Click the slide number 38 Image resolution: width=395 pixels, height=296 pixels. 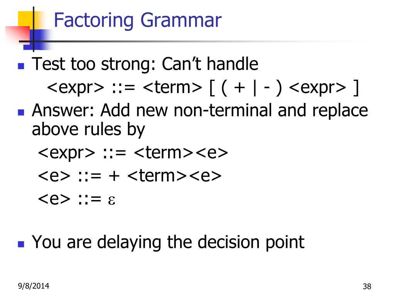pyautogui.click(x=367, y=286)
